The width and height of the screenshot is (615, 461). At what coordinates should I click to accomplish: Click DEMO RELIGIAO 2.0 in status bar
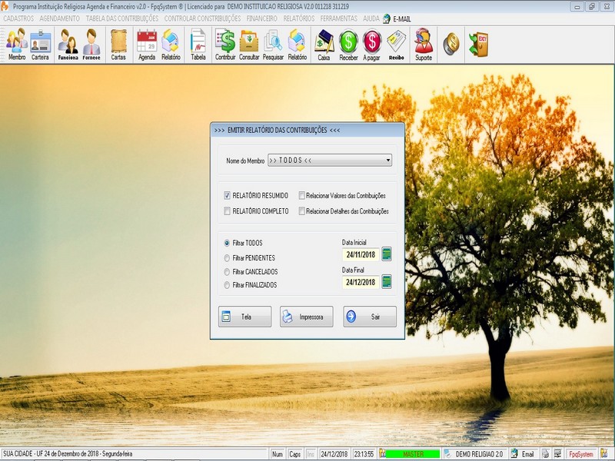(479, 454)
